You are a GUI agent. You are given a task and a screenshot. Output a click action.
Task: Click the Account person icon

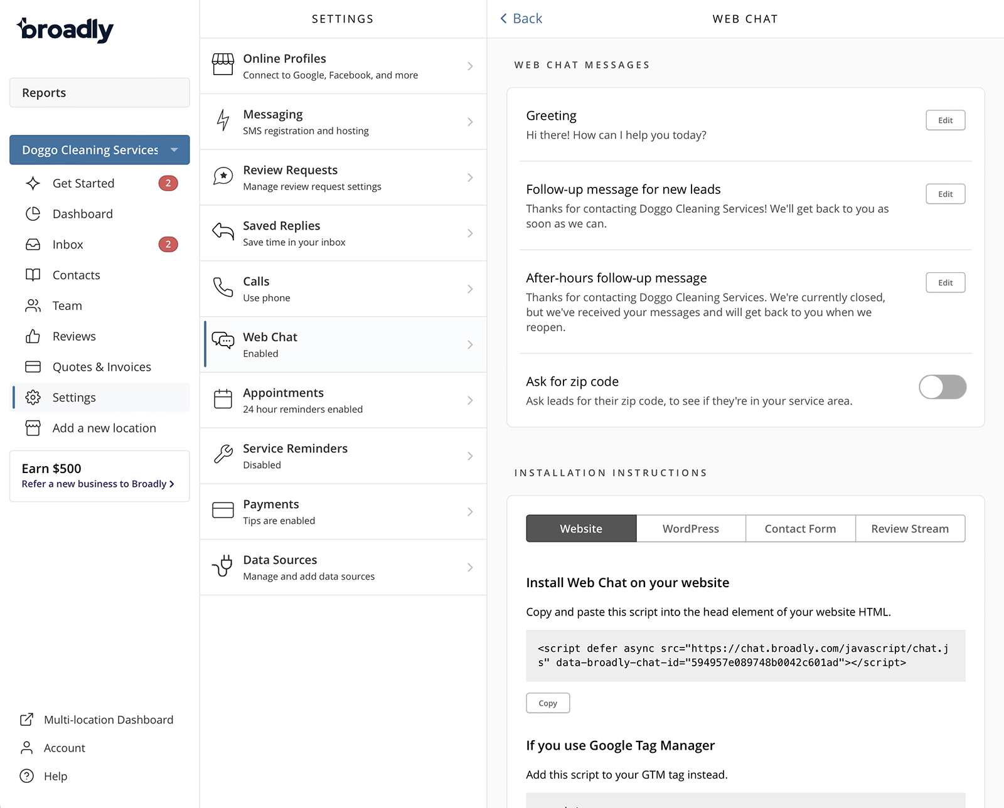pos(26,748)
